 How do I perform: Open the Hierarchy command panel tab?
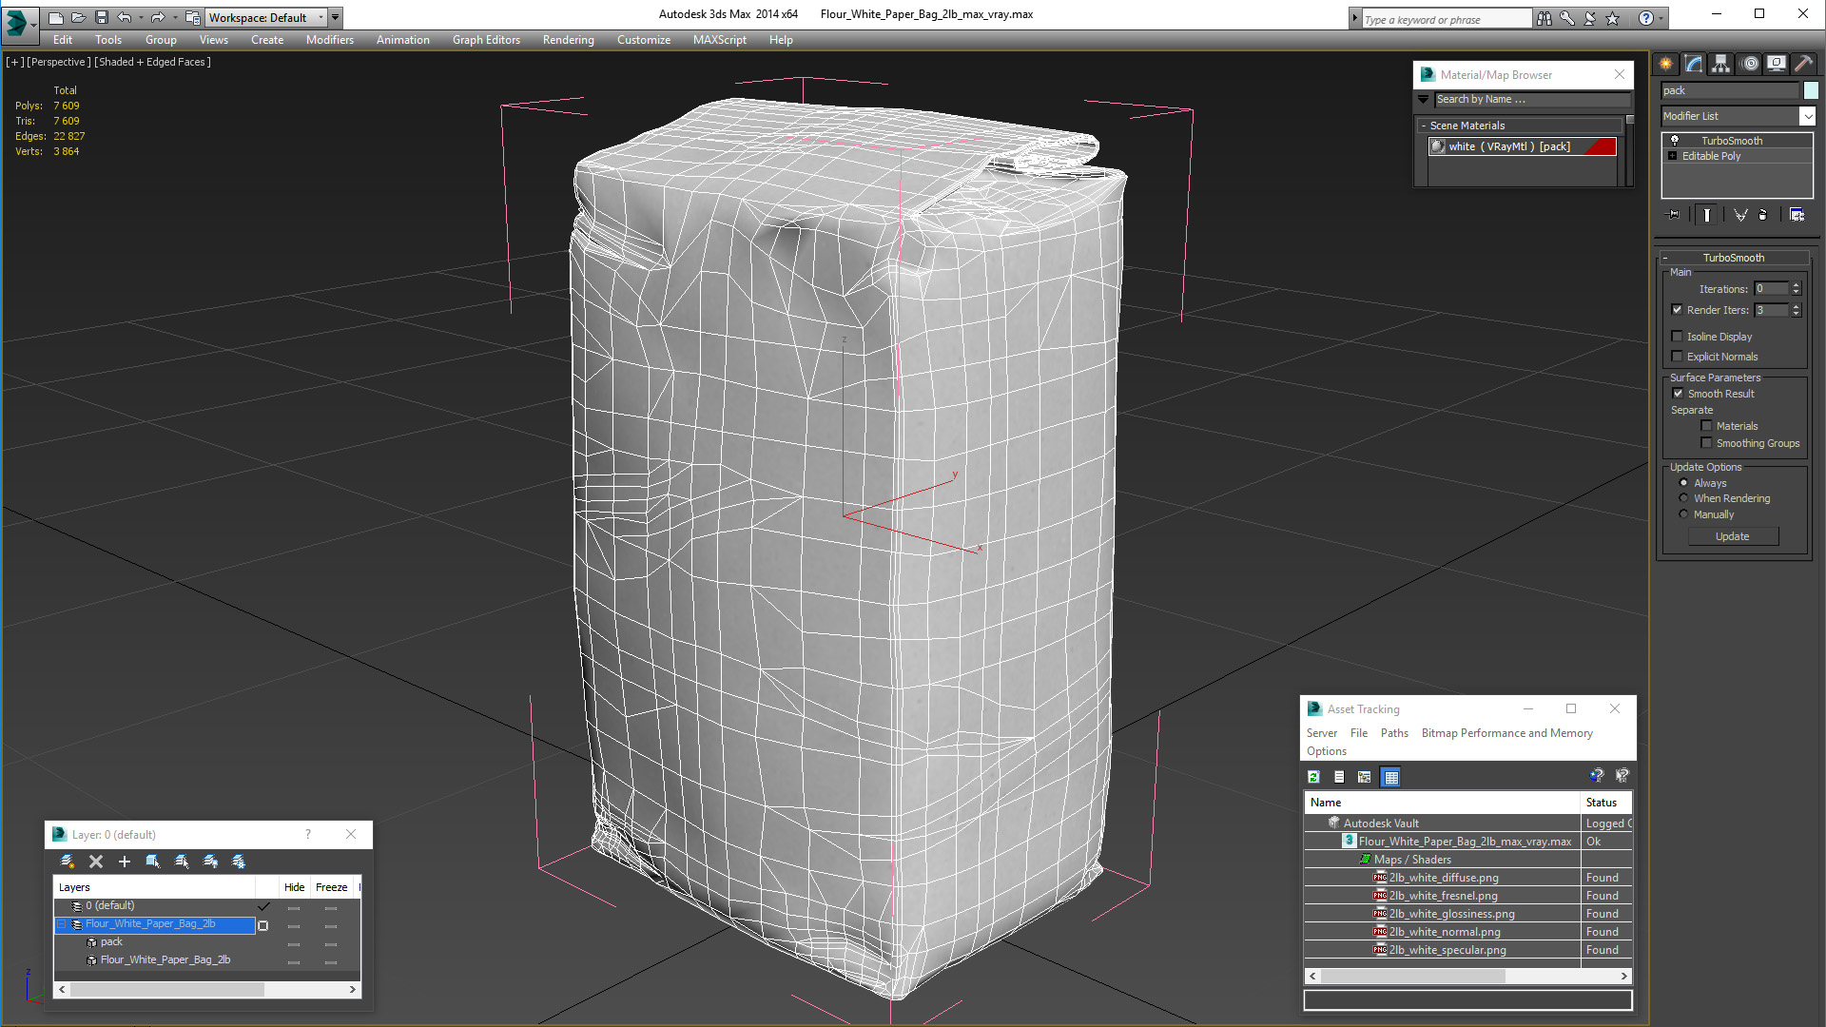point(1721,64)
